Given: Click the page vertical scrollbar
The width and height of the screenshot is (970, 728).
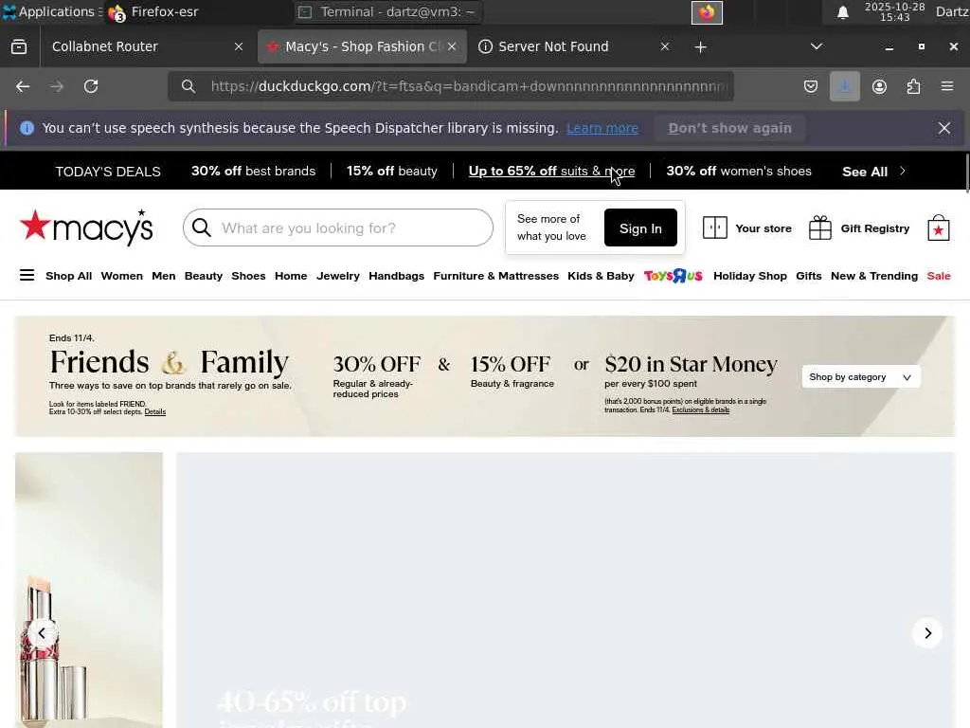Looking at the screenshot, I should [x=966, y=173].
